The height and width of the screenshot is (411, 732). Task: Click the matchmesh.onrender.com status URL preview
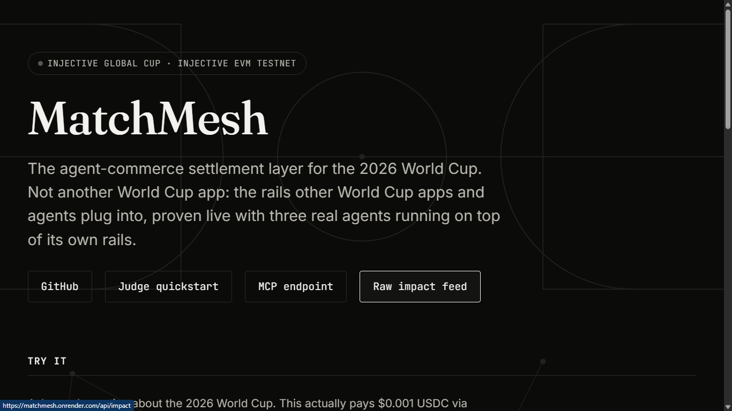pos(67,406)
